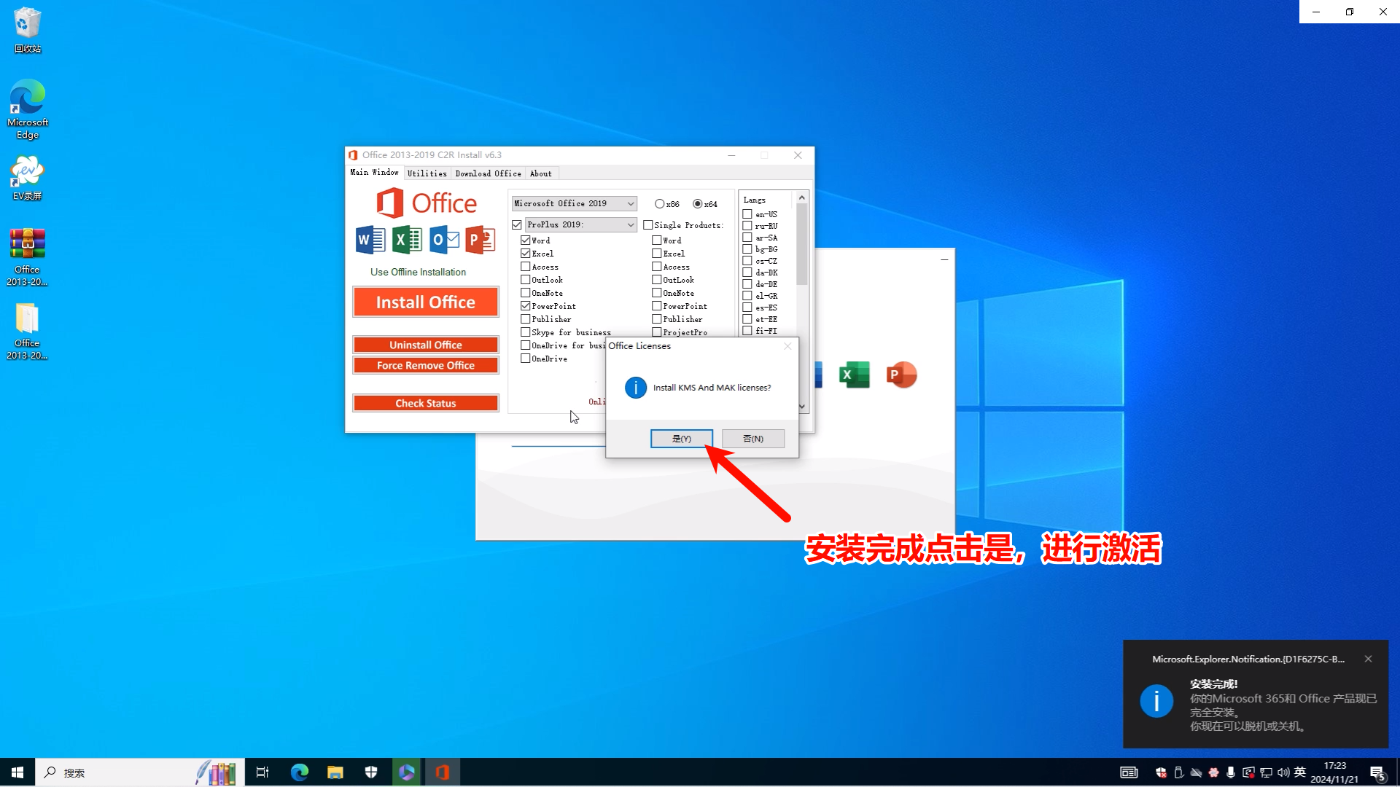Decline with the 否(N) button
Viewport: 1400px width, 787px height.
coord(753,439)
